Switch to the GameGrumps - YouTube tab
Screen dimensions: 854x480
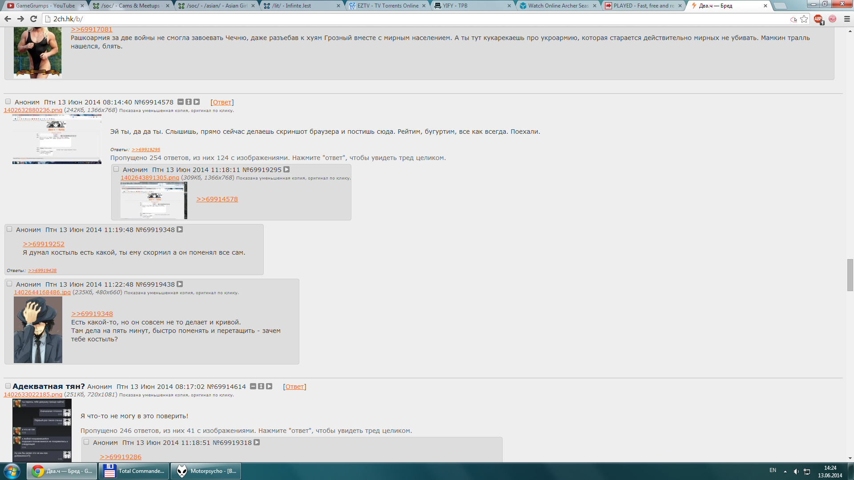(44, 6)
